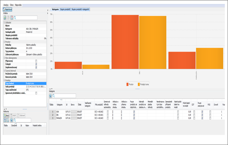The height and width of the screenshot is (145, 228).
Task: Collapse the Prostor section
Action: tap(5, 42)
